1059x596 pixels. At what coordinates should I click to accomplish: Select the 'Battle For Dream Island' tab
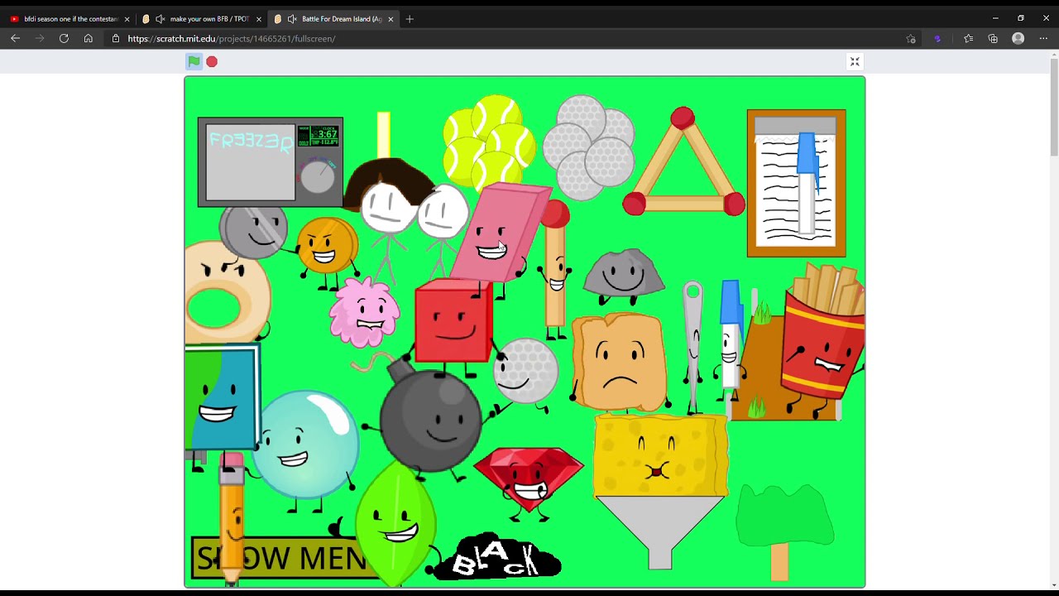[x=333, y=18]
